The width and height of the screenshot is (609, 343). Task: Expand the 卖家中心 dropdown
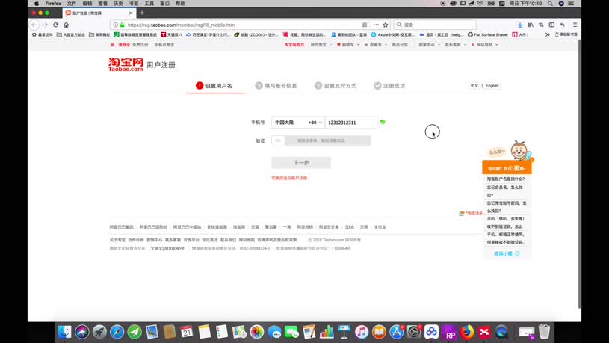pos(429,45)
